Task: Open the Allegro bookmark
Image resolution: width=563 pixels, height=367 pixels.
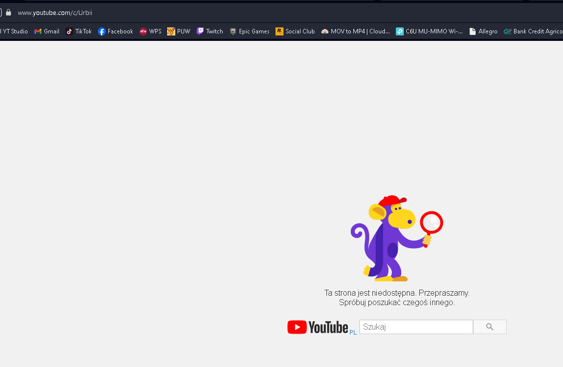Action: pos(483,31)
